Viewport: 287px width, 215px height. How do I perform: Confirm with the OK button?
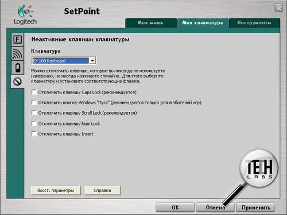click(x=175, y=208)
